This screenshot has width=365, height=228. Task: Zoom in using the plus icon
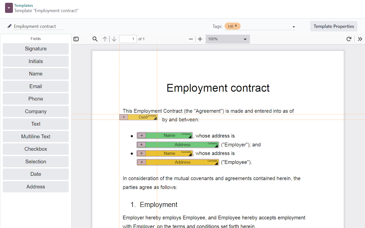click(200, 39)
